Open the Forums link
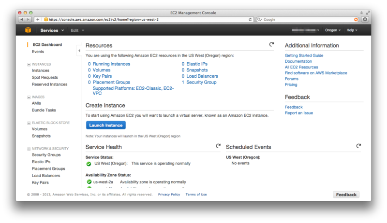This screenshot has height=223, width=387. click(292, 79)
